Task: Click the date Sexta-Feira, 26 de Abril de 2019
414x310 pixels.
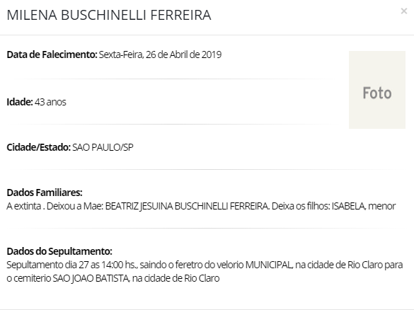Action: click(160, 54)
